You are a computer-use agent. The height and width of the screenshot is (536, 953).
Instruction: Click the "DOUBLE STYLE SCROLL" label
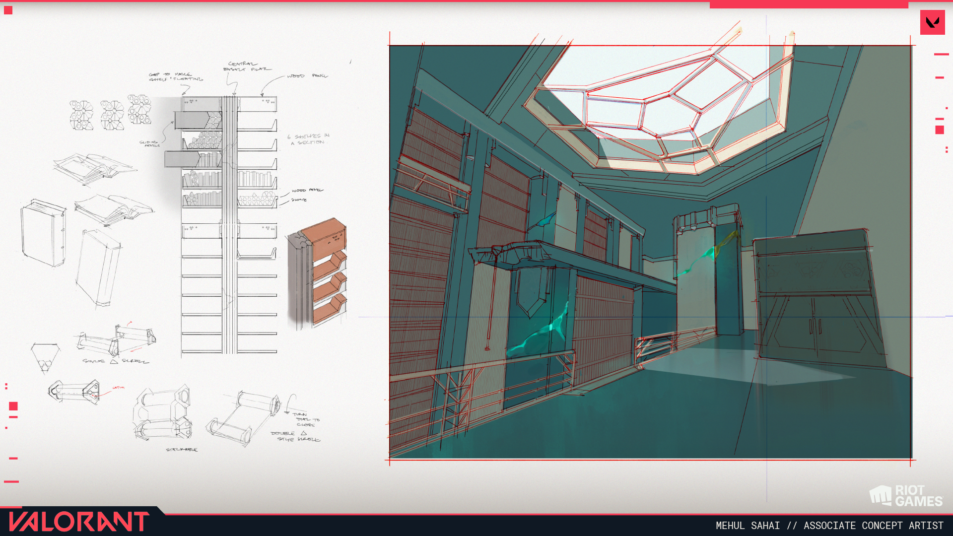coord(295,436)
